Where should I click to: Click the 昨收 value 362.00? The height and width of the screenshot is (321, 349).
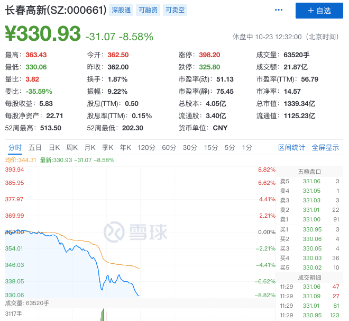tap(118, 67)
